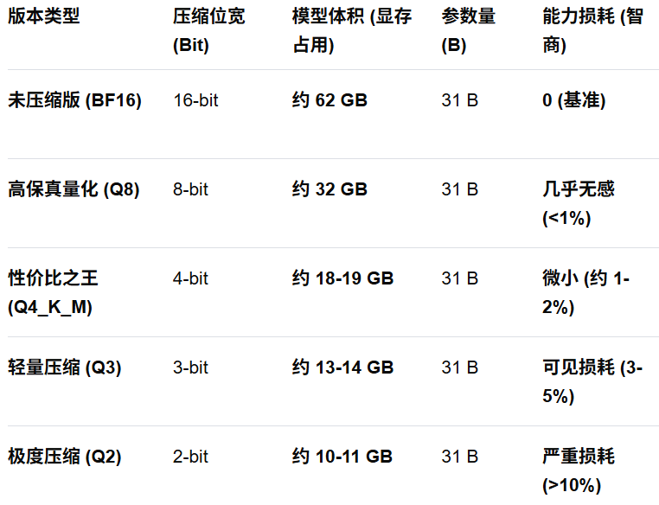Click the 严重损耗 (>10%) cell
Viewport: 659px width, 505px height.
pyautogui.click(x=579, y=470)
